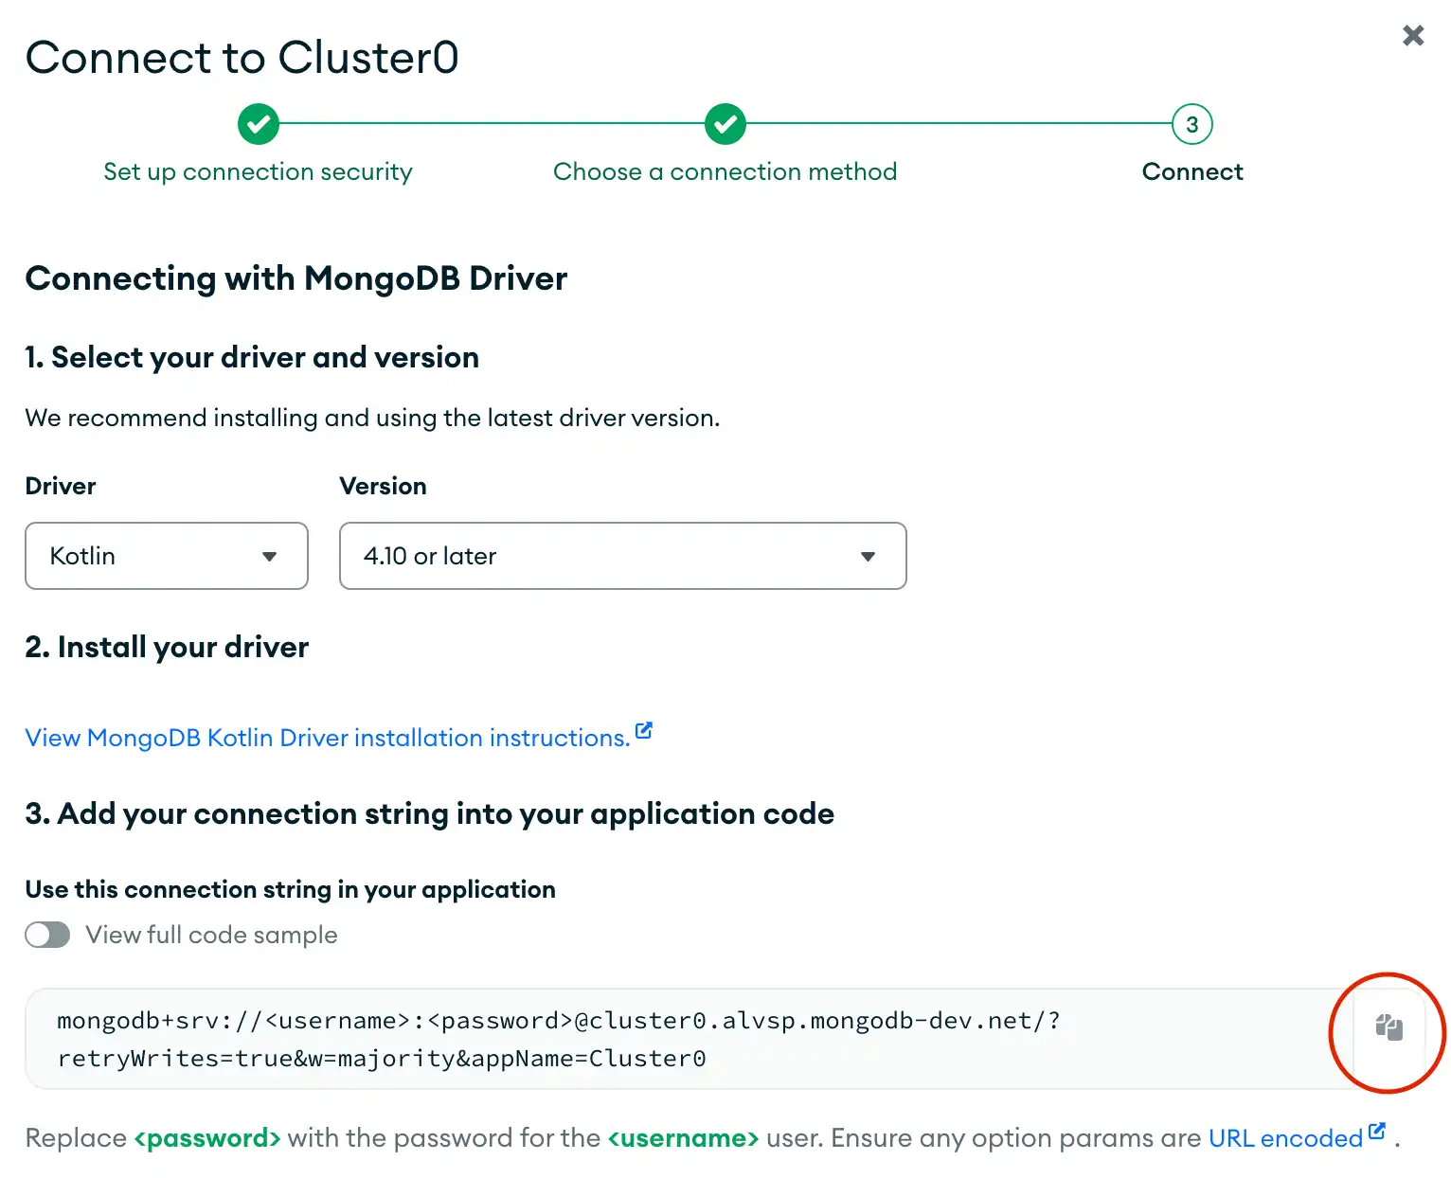Screen dimensions: 1451x1178
Task: Click external link icon after installation instructions
Action: (643, 730)
